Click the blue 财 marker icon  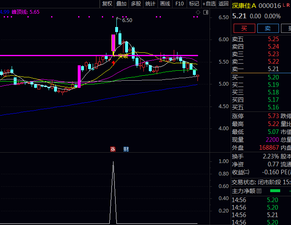(x=126, y=149)
